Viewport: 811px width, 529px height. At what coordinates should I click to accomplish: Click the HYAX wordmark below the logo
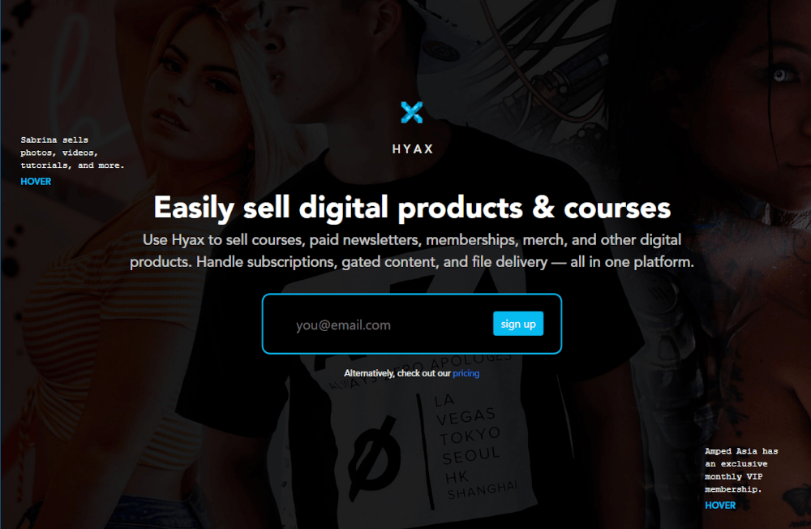tap(412, 149)
